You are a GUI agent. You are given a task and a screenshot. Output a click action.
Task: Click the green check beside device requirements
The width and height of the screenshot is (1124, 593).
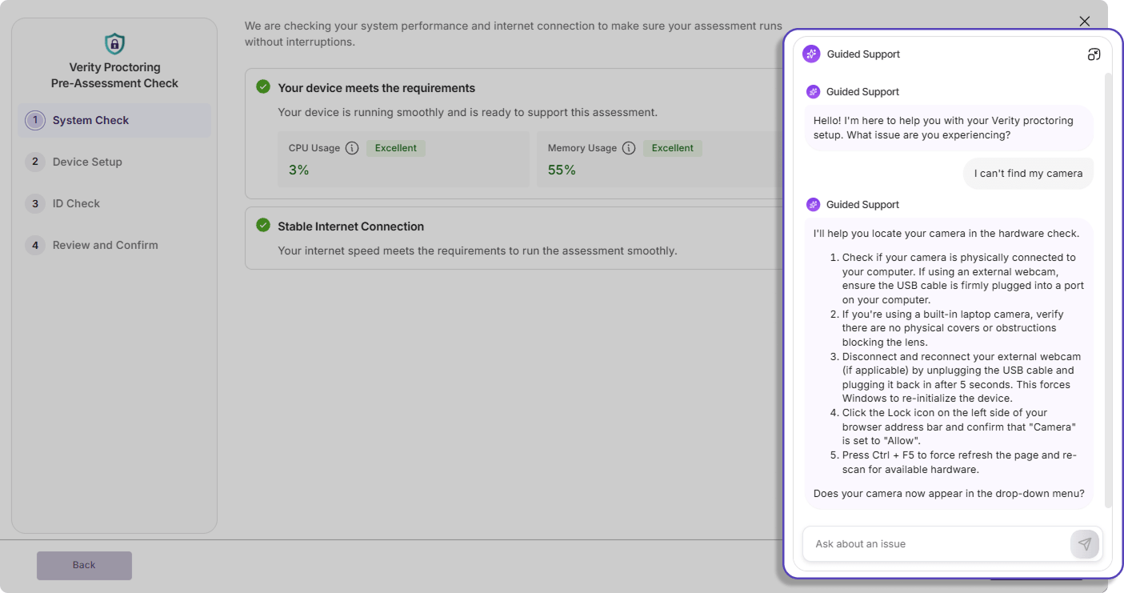(x=263, y=86)
